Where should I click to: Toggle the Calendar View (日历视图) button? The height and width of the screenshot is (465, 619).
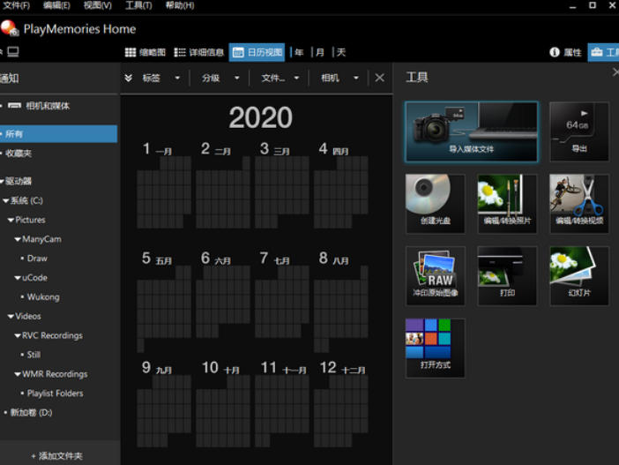pyautogui.click(x=257, y=52)
